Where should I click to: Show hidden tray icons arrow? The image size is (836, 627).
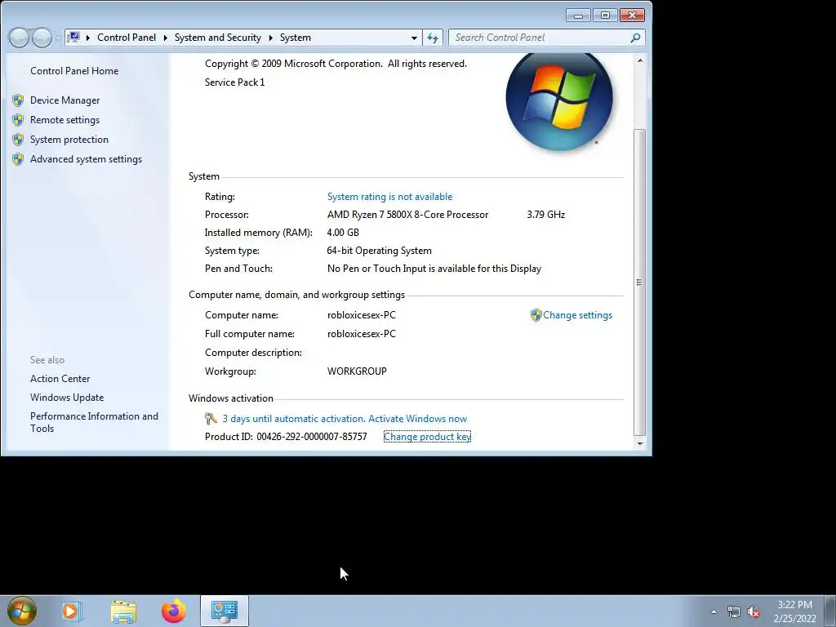[x=714, y=611]
